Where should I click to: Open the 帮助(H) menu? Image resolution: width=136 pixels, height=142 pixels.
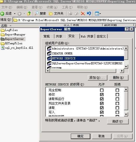point(82,7)
